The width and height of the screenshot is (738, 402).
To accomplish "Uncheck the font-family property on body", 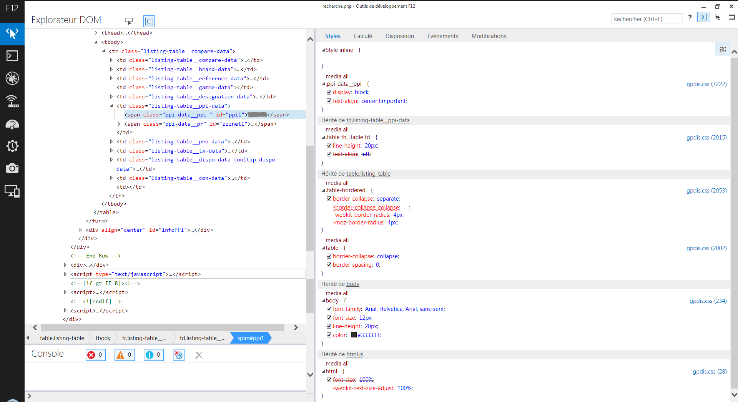I will [x=329, y=309].
